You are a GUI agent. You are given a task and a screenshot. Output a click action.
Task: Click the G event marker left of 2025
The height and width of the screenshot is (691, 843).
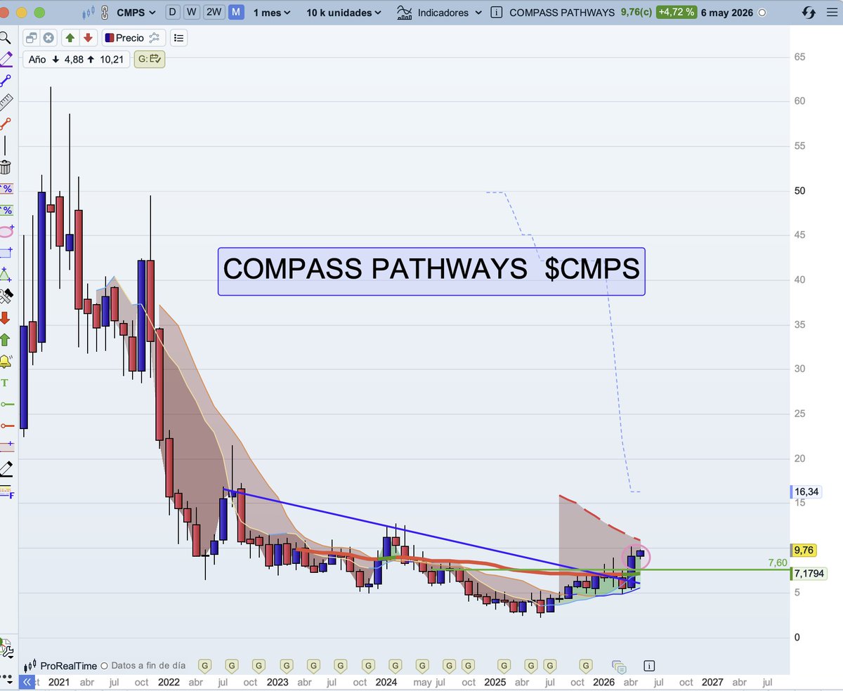pyautogui.click(x=468, y=665)
